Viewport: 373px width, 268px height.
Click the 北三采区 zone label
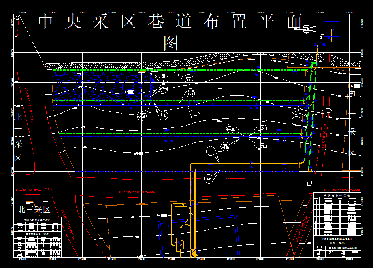coord(34,210)
